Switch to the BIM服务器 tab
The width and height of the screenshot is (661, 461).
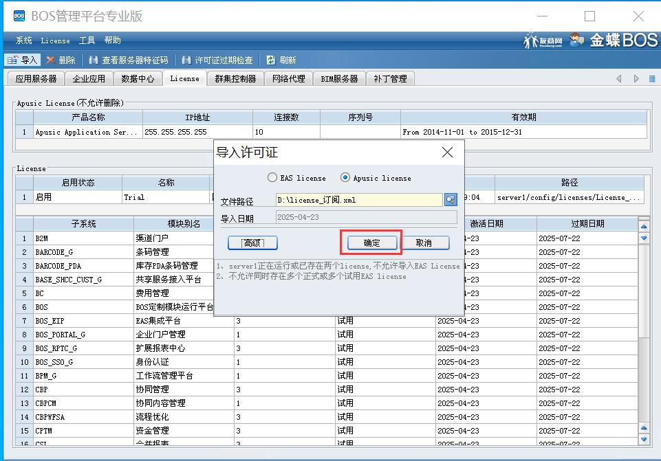point(339,79)
